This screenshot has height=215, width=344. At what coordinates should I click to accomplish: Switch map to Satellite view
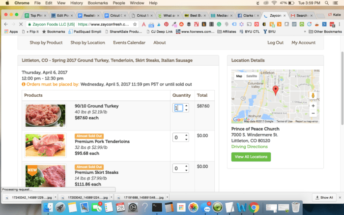252,76
